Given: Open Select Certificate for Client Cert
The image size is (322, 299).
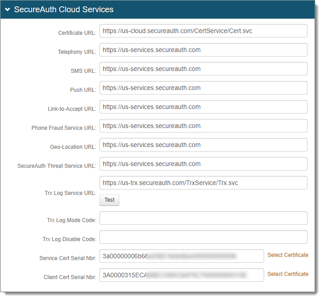Looking at the screenshot, I should tap(288, 274).
